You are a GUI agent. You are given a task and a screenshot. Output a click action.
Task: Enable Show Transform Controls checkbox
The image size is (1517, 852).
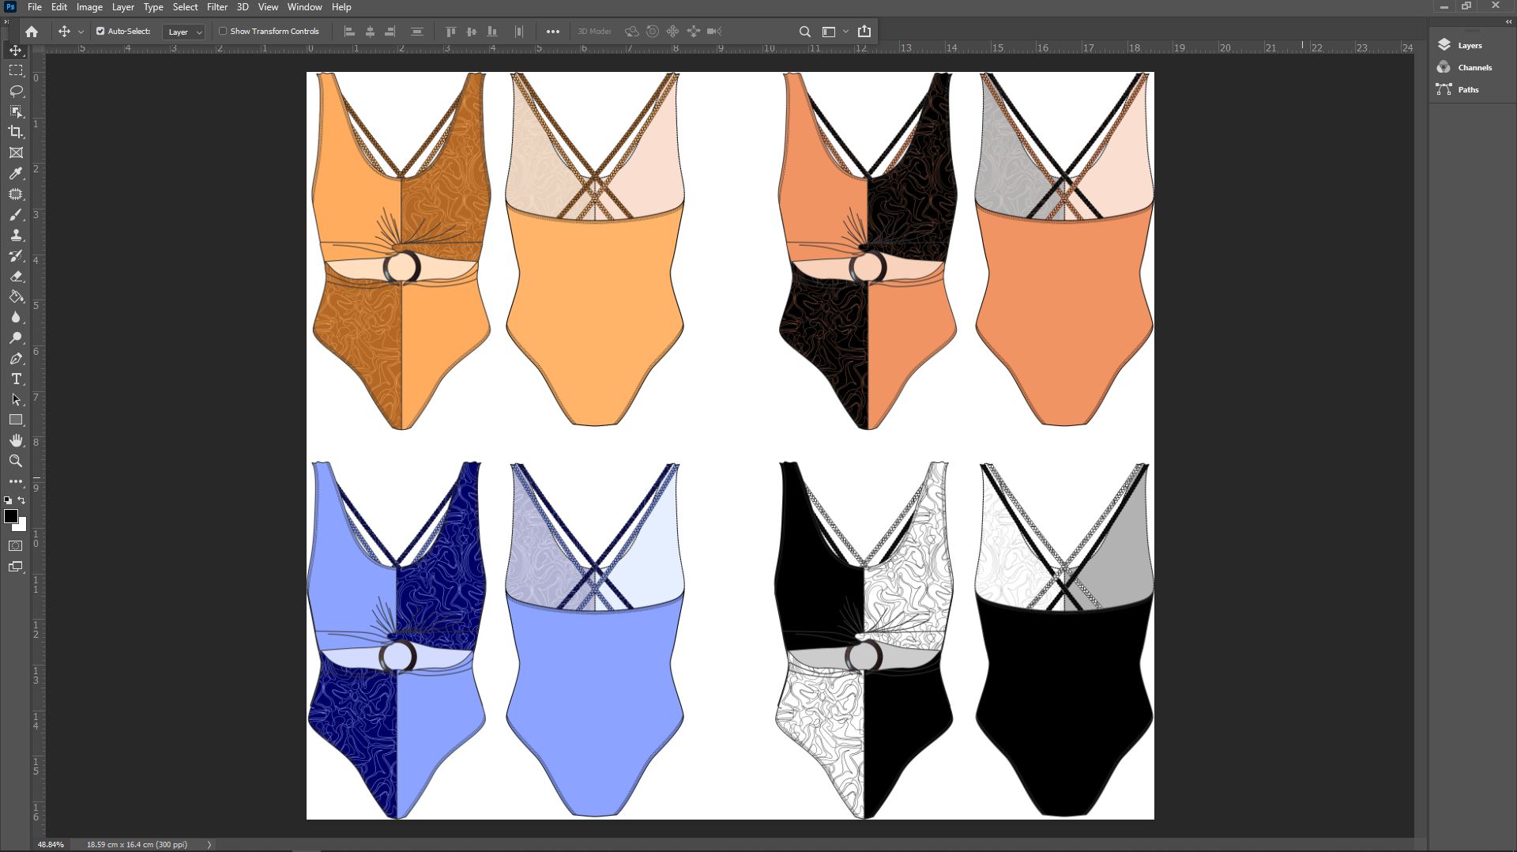coord(223,32)
